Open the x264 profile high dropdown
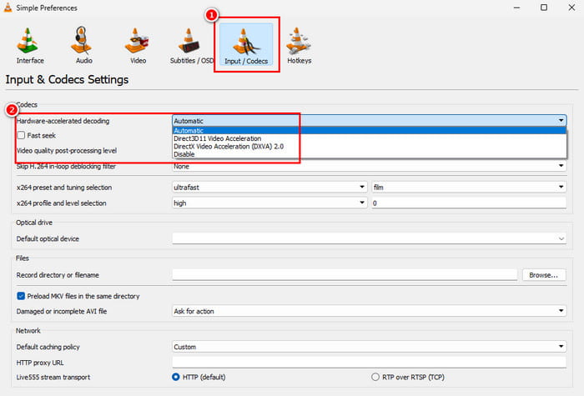The image size is (584, 396). click(x=269, y=203)
